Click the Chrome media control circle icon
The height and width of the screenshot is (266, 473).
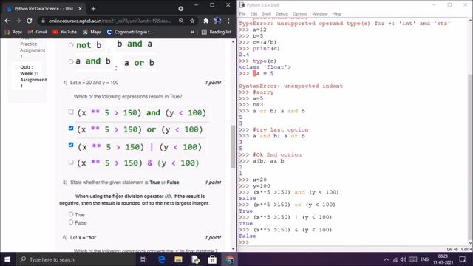point(180,9)
